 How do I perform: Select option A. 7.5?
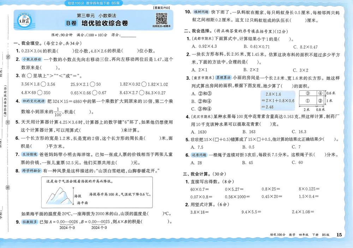tap(197, 147)
